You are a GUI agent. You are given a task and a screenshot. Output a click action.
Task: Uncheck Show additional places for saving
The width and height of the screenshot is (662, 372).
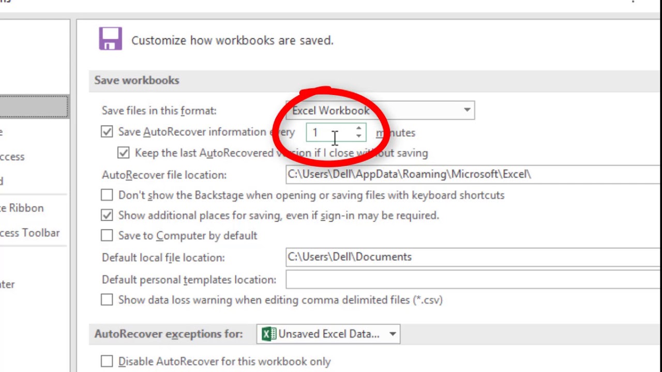coord(107,215)
